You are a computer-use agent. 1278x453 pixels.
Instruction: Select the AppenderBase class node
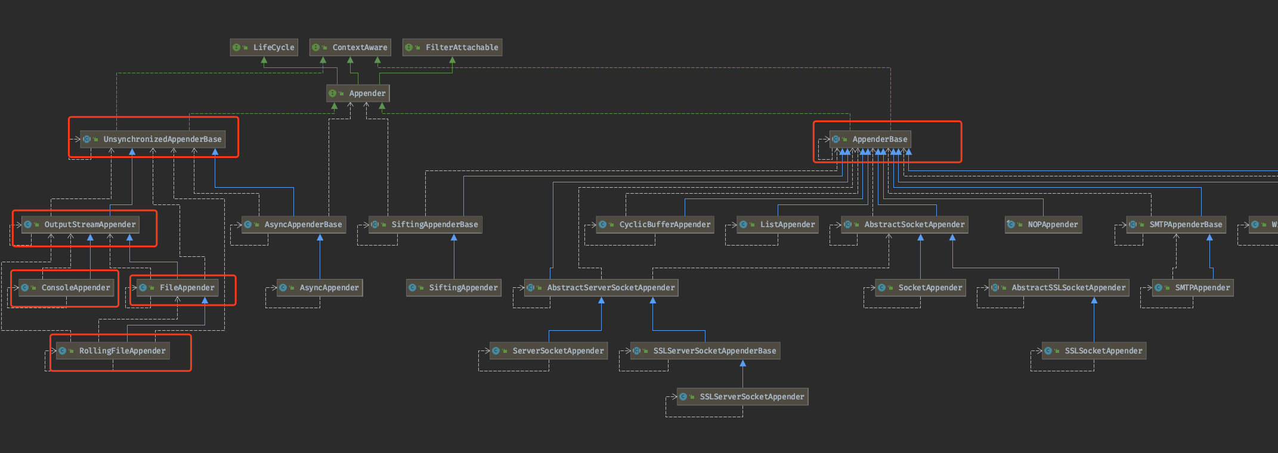coord(870,139)
